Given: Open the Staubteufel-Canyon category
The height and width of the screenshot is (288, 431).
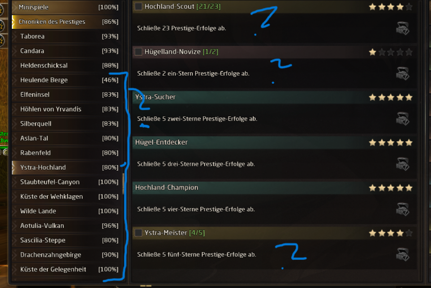Looking at the screenshot, I should 50,182.
